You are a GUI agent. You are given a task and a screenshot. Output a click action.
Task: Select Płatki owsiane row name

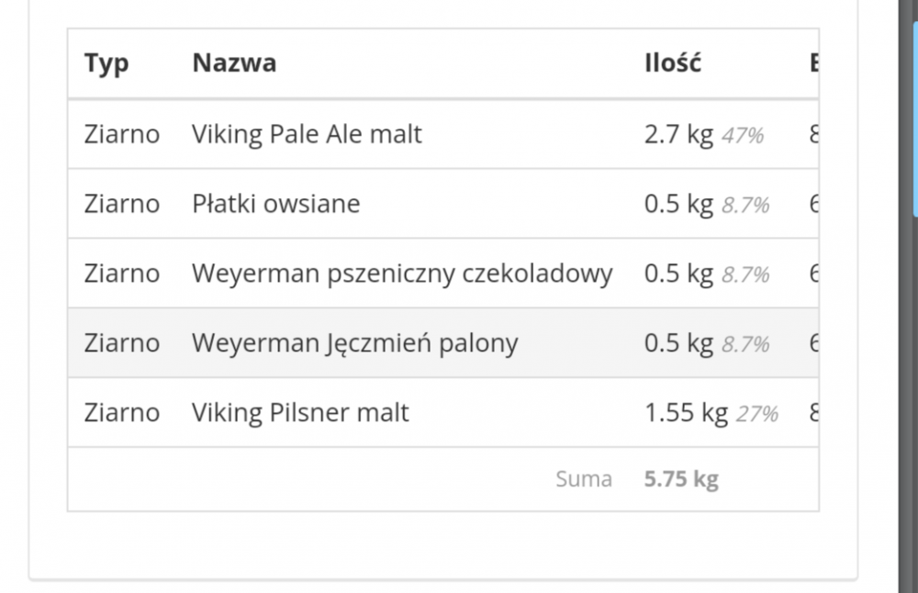pos(275,204)
